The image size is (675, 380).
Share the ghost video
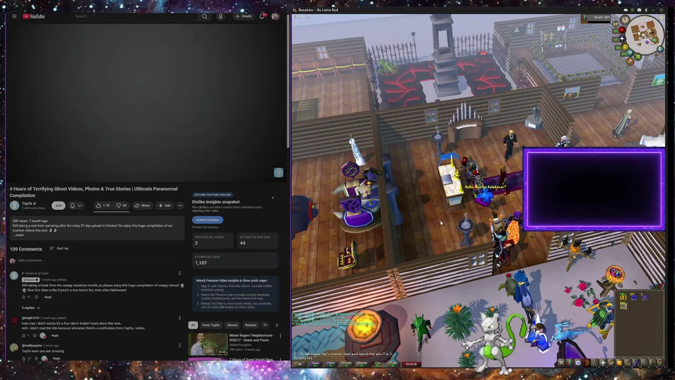pos(142,205)
